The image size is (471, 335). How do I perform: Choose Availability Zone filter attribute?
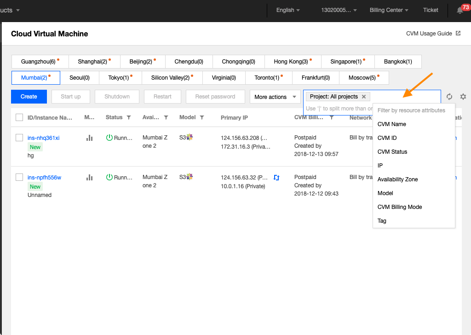(414, 179)
